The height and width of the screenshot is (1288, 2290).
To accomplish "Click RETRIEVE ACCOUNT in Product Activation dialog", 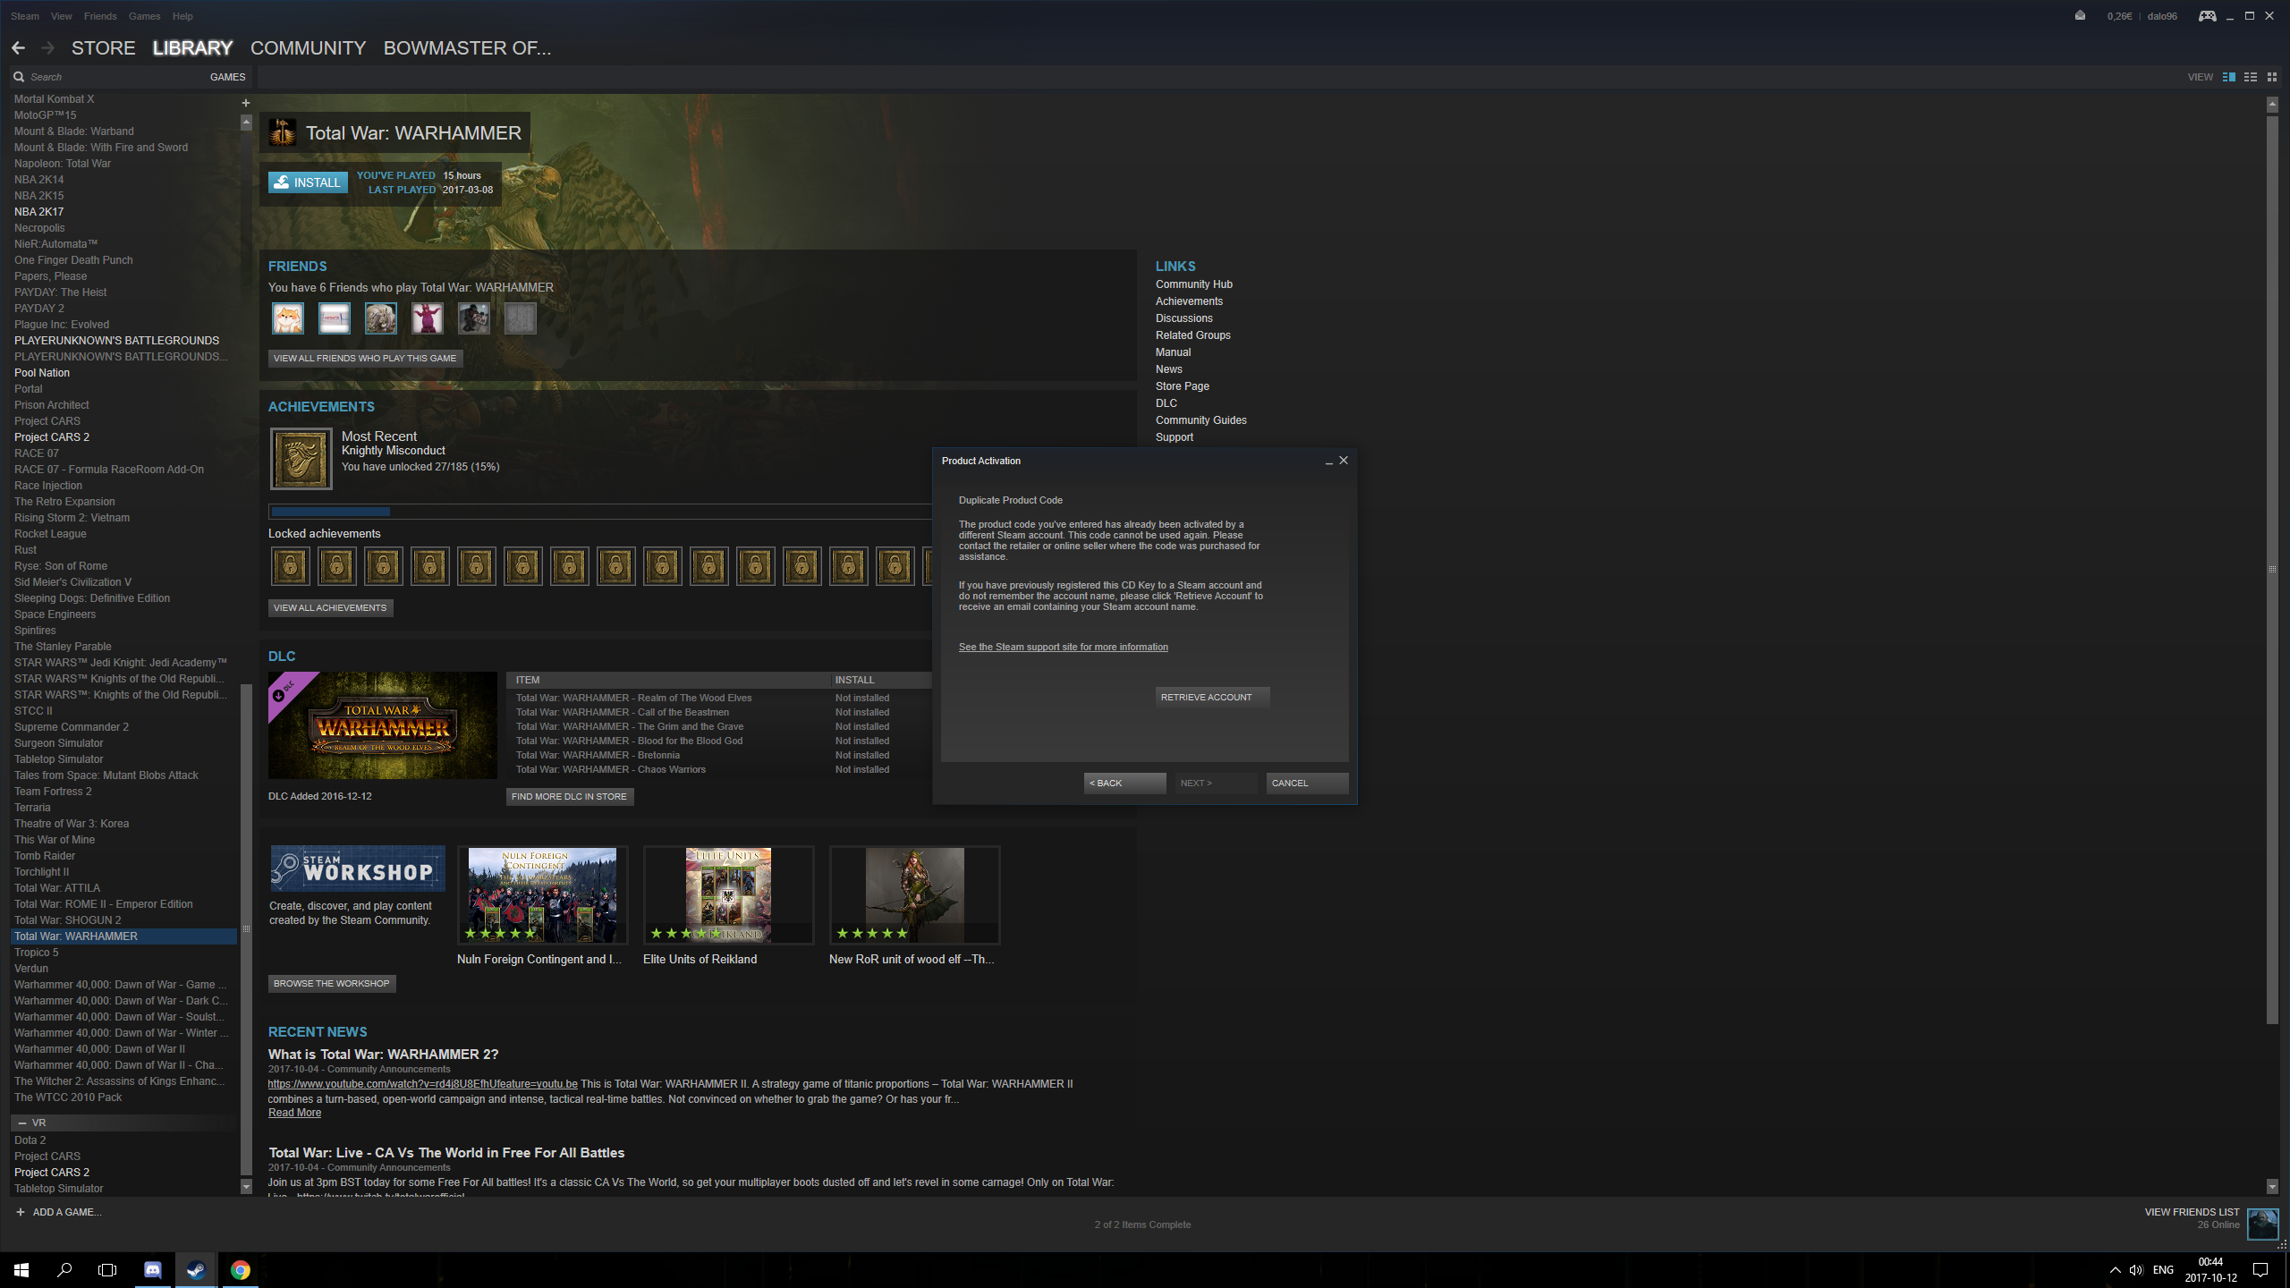I will click(1212, 697).
